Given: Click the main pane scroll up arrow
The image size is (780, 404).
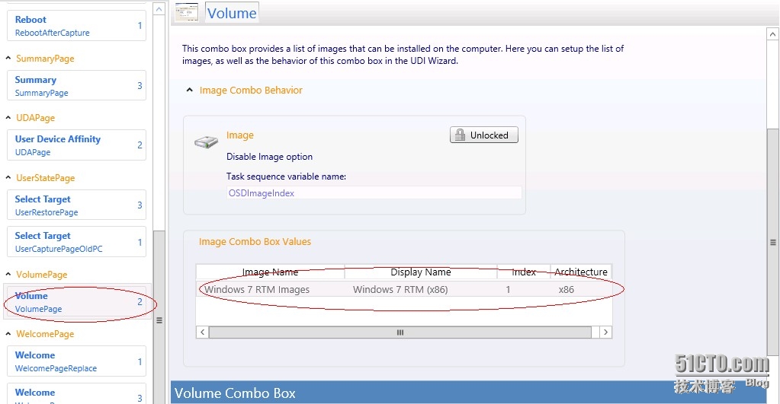Looking at the screenshot, I should (772, 34).
